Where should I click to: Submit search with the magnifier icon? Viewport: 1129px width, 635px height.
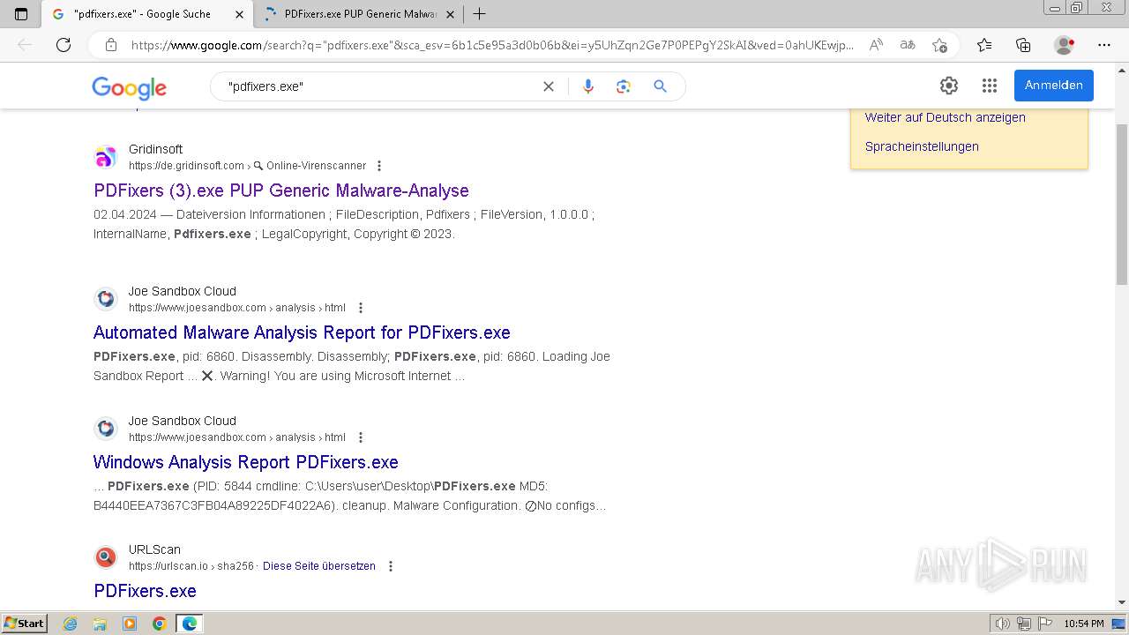[x=660, y=86]
